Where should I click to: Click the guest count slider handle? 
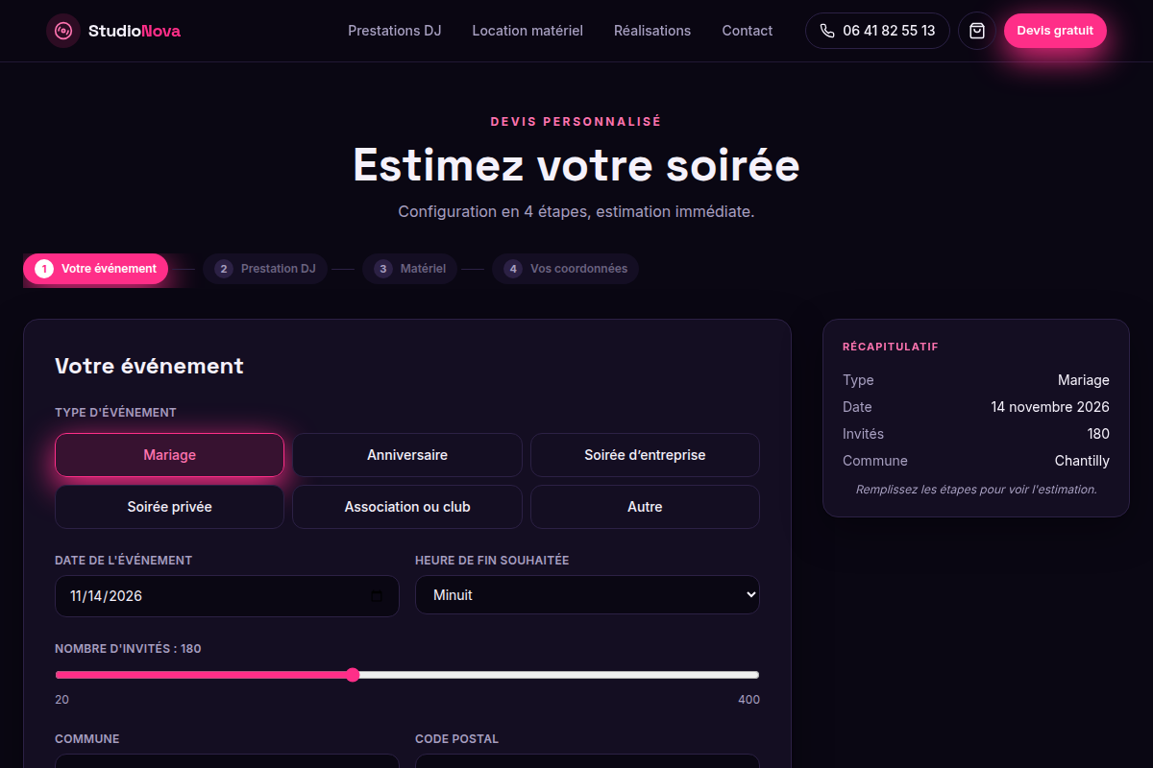click(x=353, y=675)
